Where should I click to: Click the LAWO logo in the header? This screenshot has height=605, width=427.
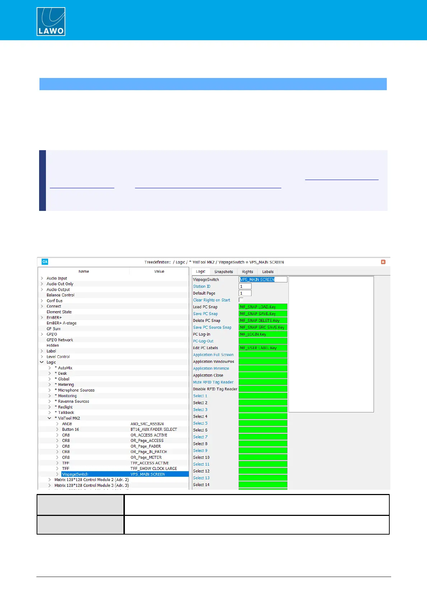coord(51,22)
